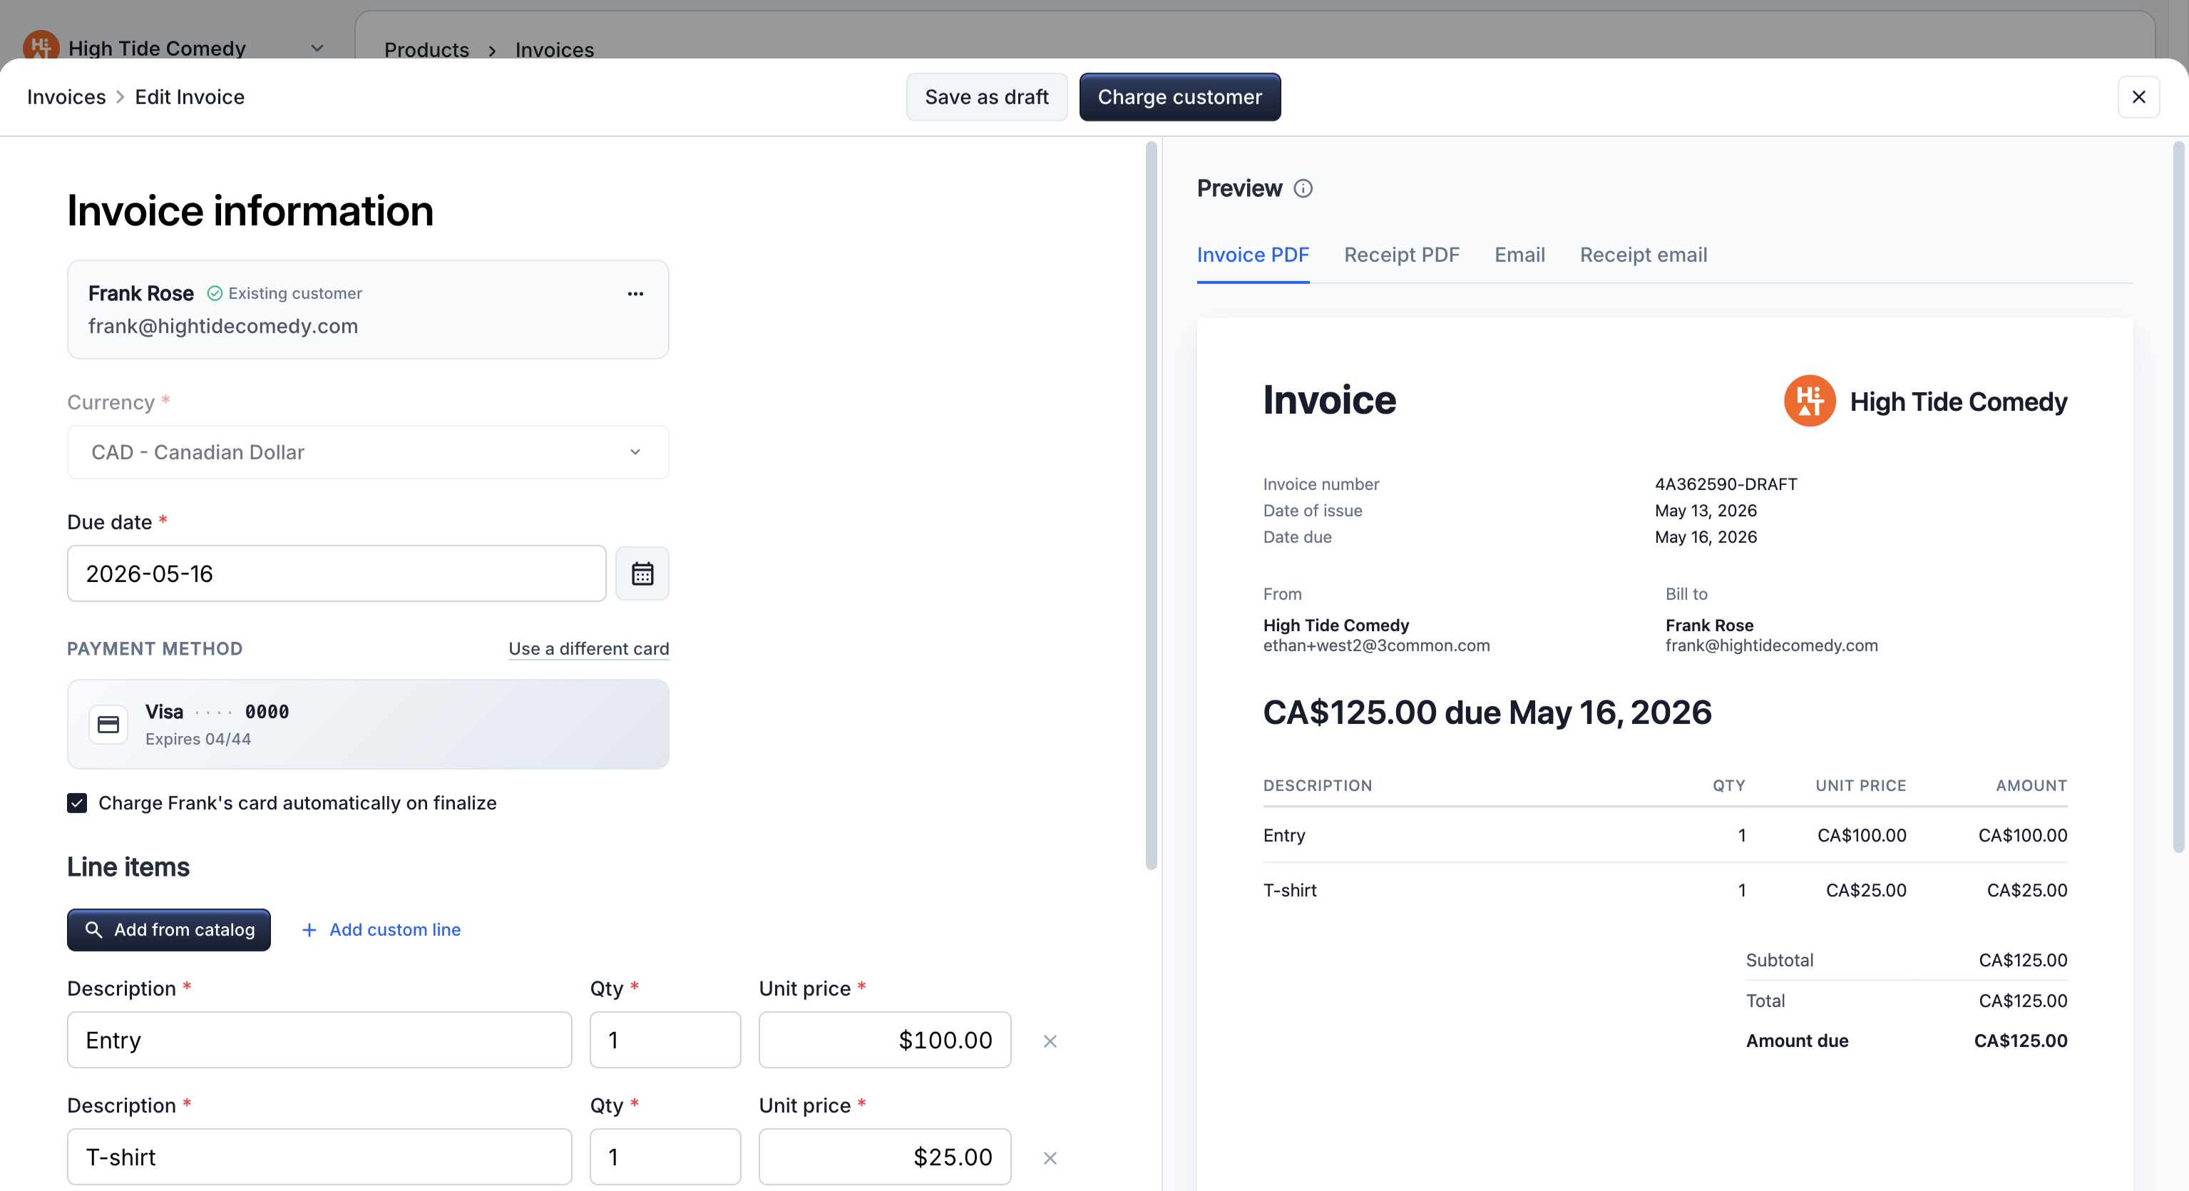This screenshot has height=1191, width=2189.
Task: Click the preview panel scrollbar
Action: 2178,497
